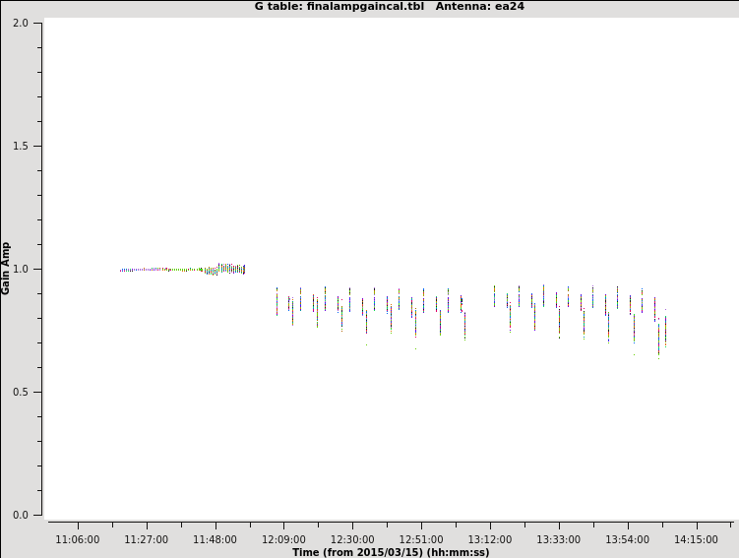
Task: Click the 0.0 y-axis tick label
Action: point(20,515)
